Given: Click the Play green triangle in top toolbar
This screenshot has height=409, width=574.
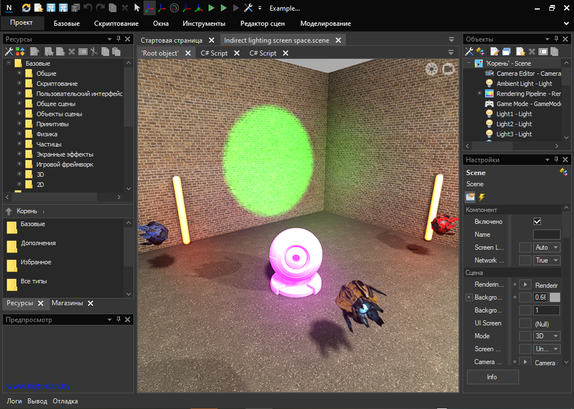Looking at the screenshot, I should coord(211,8).
